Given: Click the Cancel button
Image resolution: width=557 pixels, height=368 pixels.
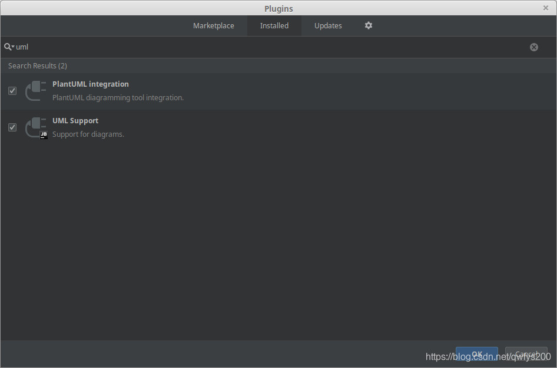Looking at the screenshot, I should coord(526,354).
